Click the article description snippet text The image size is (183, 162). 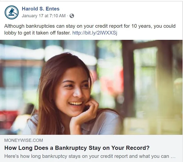(87, 156)
